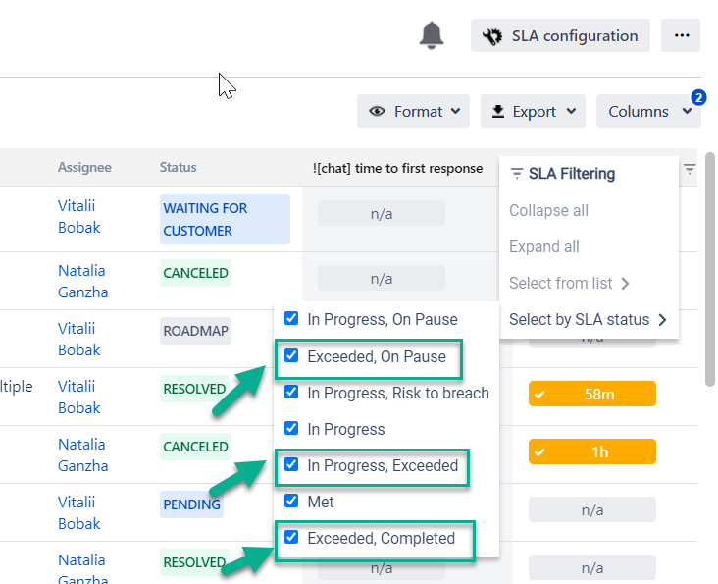The image size is (718, 584).
Task: Open Select from list submenu
Action: 570,283
